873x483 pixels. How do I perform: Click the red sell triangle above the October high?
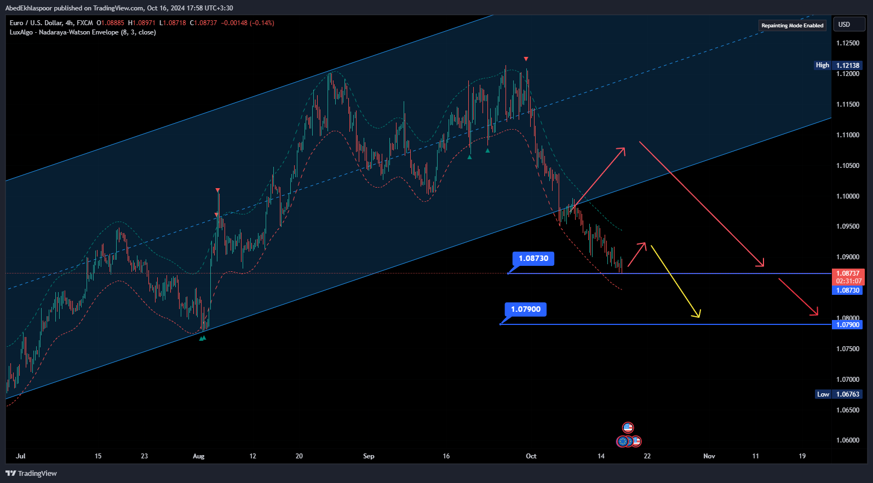(x=526, y=59)
